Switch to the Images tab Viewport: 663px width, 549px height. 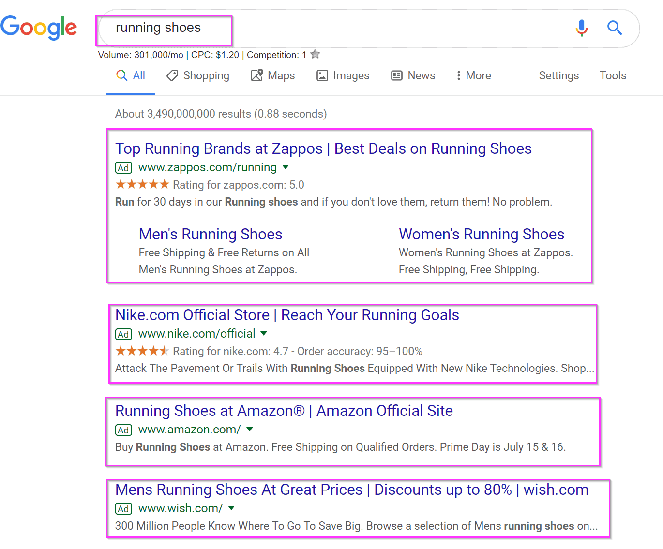343,75
